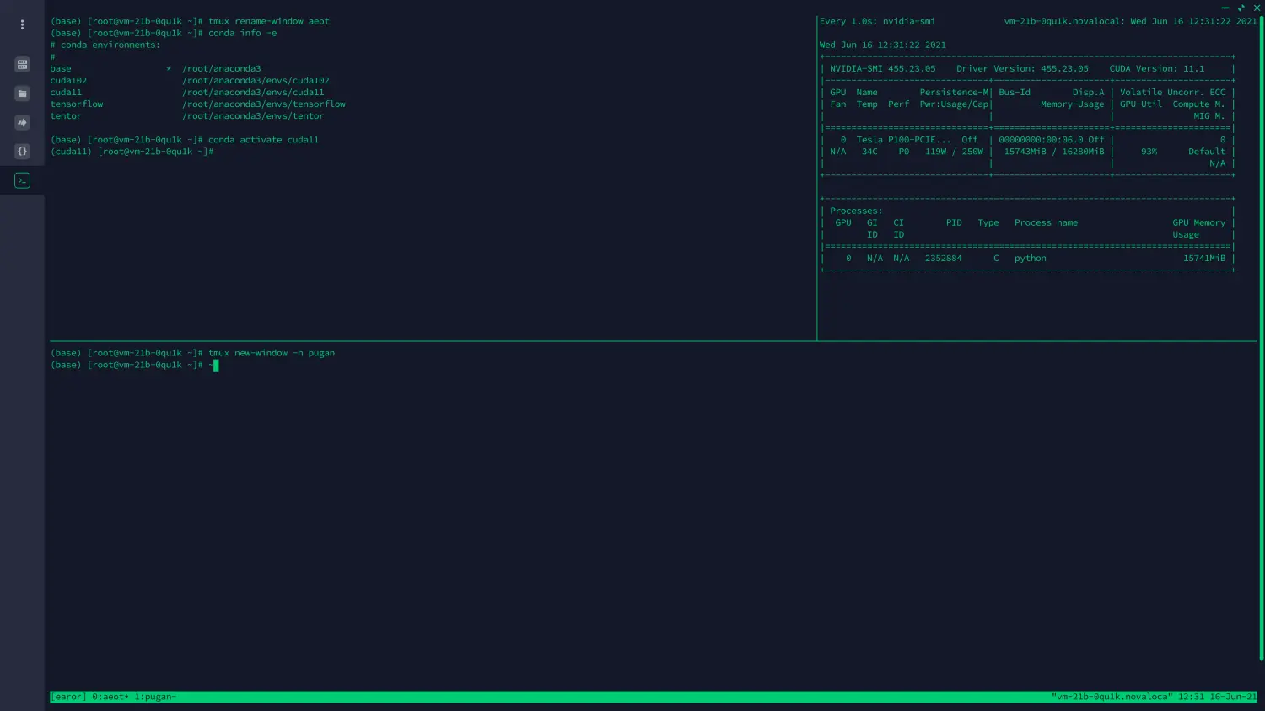1265x711 pixels.
Task: Click the /root/anaconda3/envs/tensorflow path
Action: (263, 104)
